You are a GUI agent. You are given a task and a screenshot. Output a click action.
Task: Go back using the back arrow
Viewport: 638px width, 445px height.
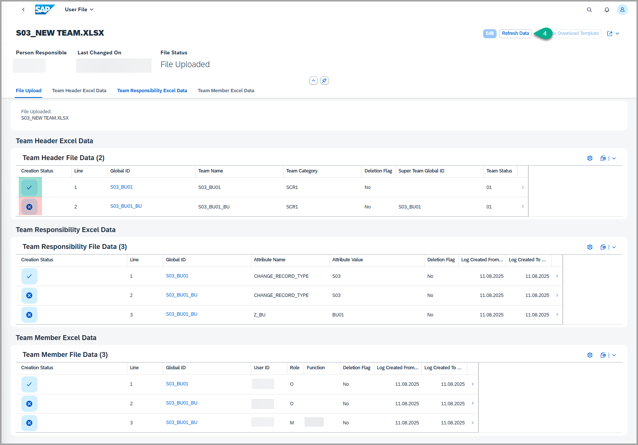23,10
